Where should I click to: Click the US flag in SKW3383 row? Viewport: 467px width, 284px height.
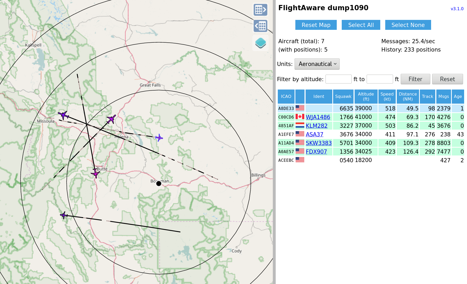(300, 143)
